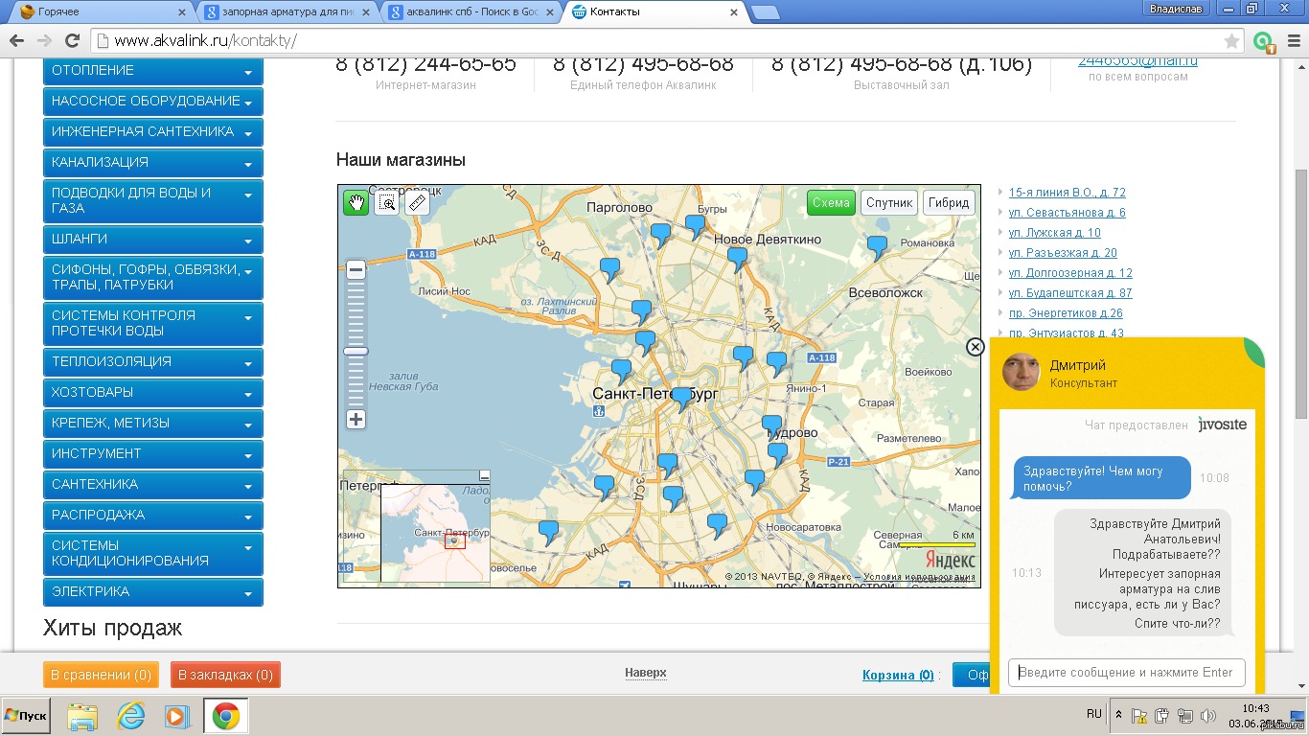Click the map zoom in plus button
Image resolution: width=1309 pixels, height=736 pixels.
pos(356,420)
